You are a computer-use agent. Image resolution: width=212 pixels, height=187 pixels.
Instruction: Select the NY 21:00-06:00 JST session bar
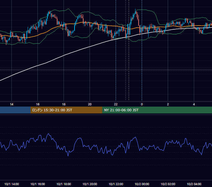157,110
